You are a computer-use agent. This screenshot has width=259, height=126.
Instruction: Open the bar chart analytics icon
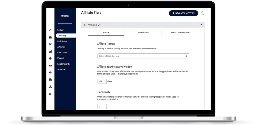50,52
